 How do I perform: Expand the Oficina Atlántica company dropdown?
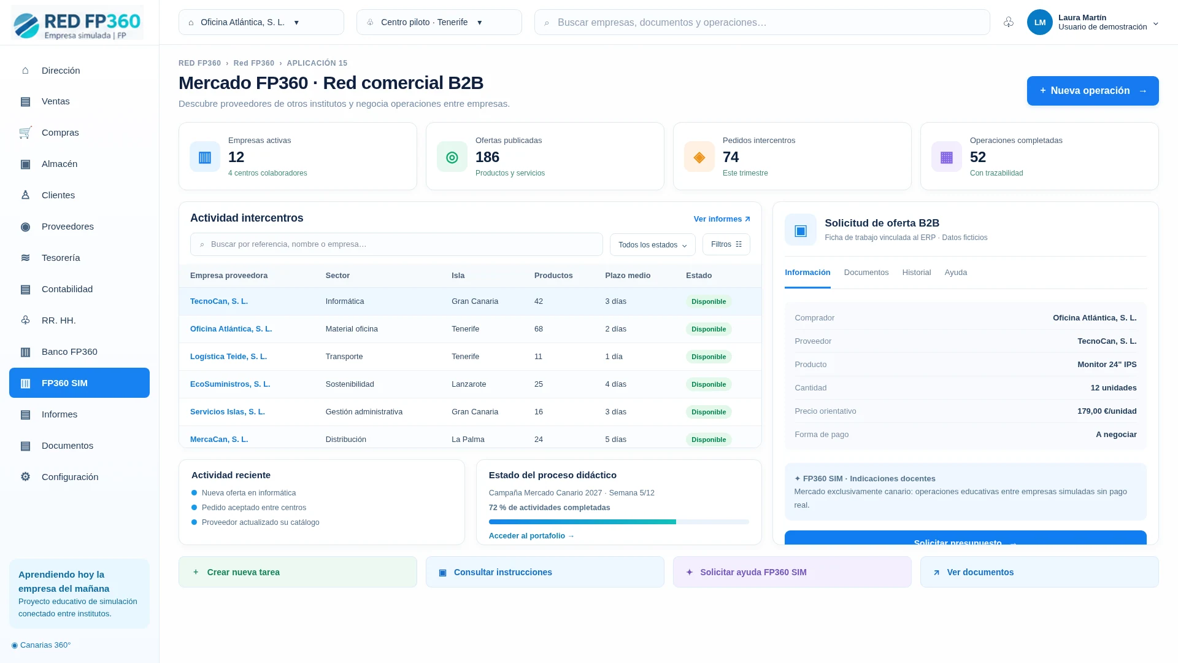pos(261,22)
